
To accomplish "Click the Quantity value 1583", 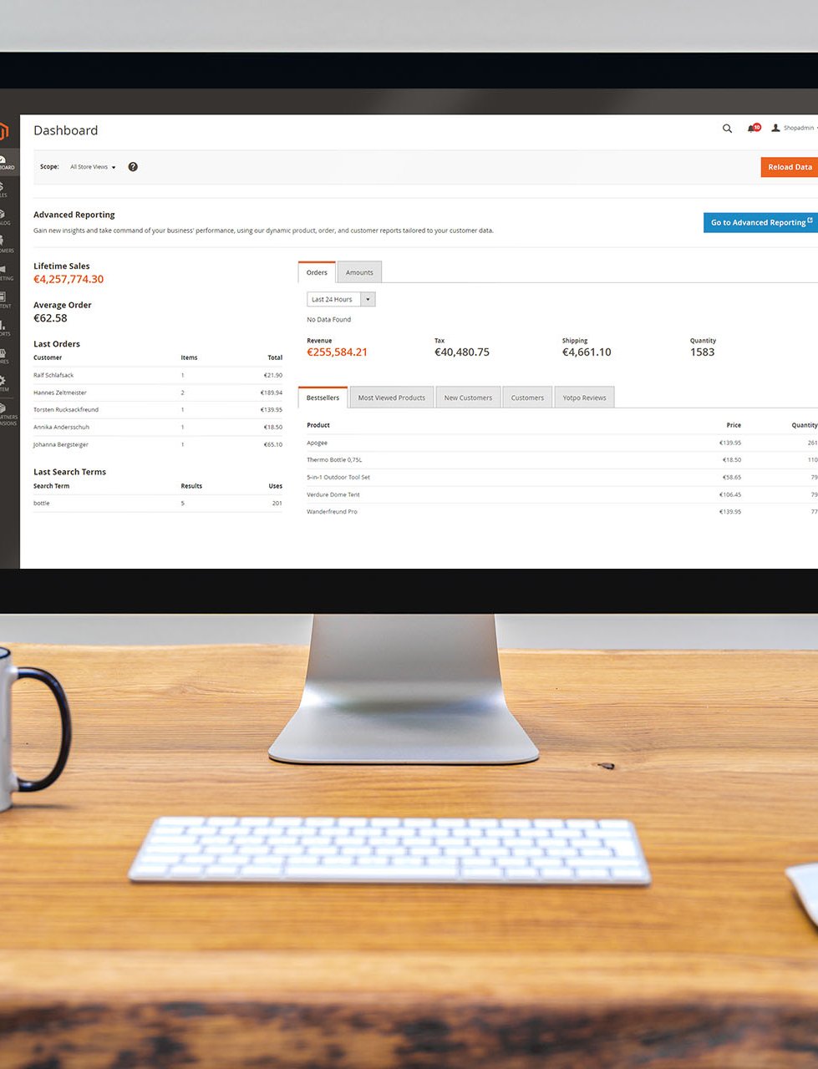I will point(703,352).
